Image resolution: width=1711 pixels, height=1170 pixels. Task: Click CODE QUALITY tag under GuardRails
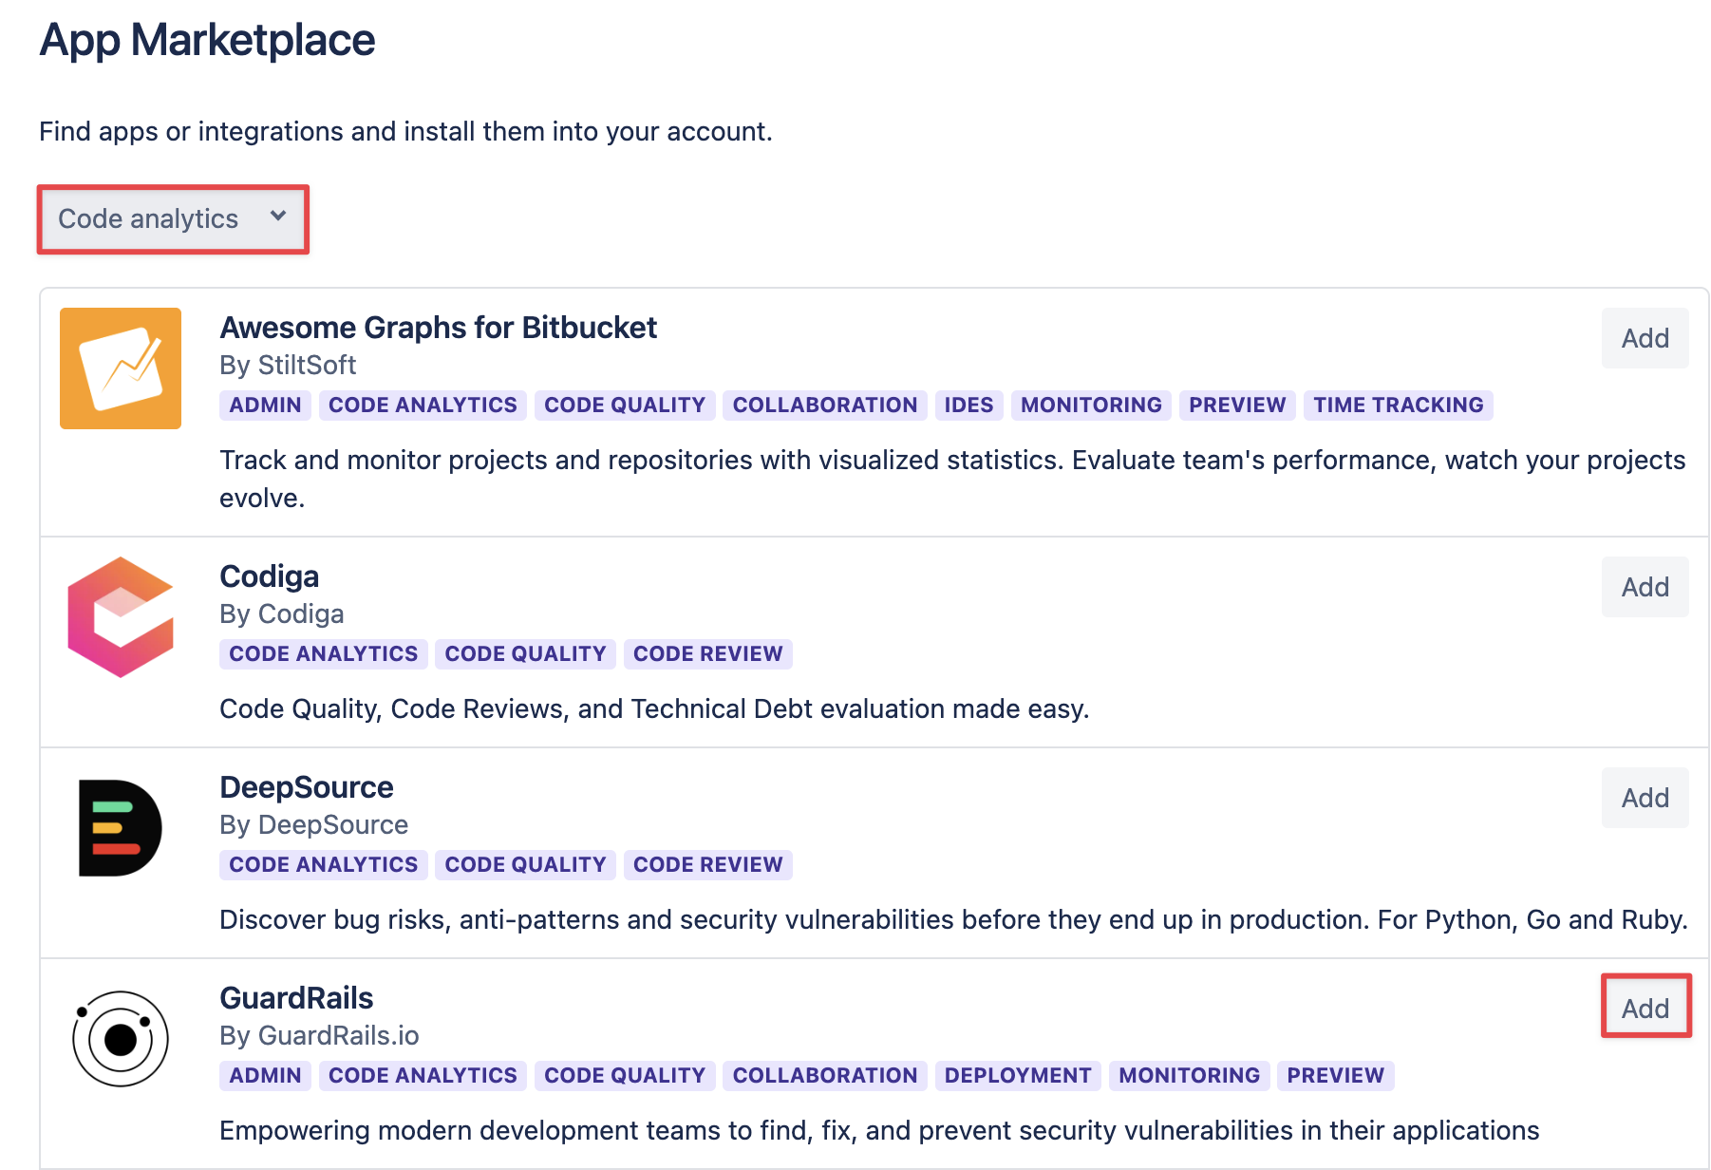625,1076
